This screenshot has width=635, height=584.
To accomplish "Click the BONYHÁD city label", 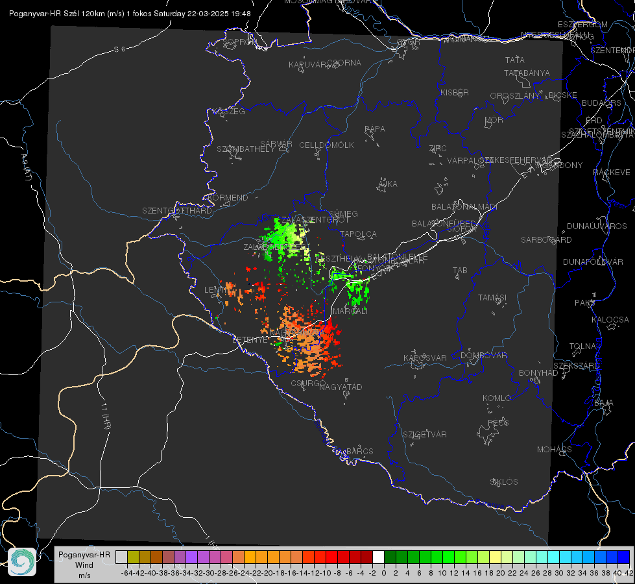I will pos(538,373).
